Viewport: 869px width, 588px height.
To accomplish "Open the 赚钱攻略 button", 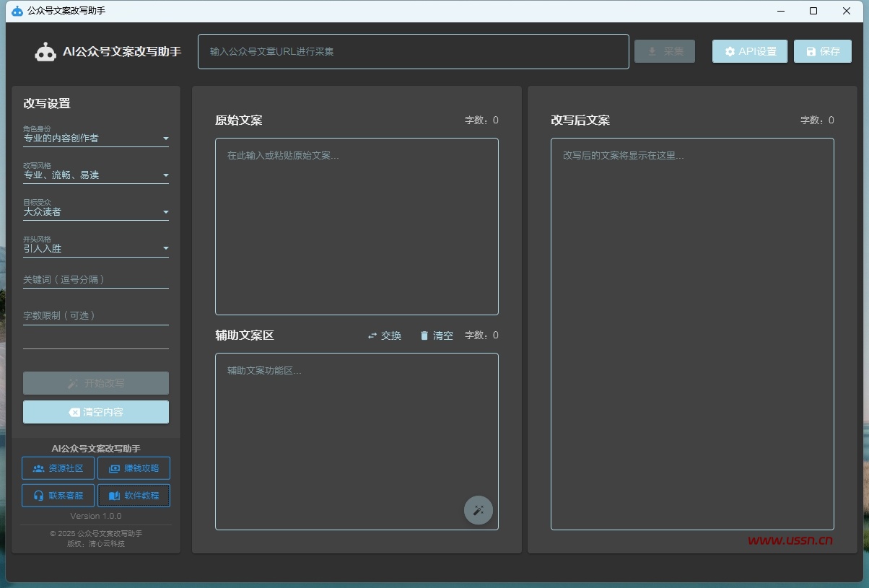I will click(134, 468).
